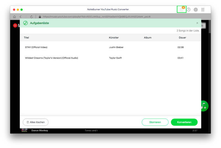Screen dimensions: 221x148
Task: Open settings gear icon
Action: point(196,10)
